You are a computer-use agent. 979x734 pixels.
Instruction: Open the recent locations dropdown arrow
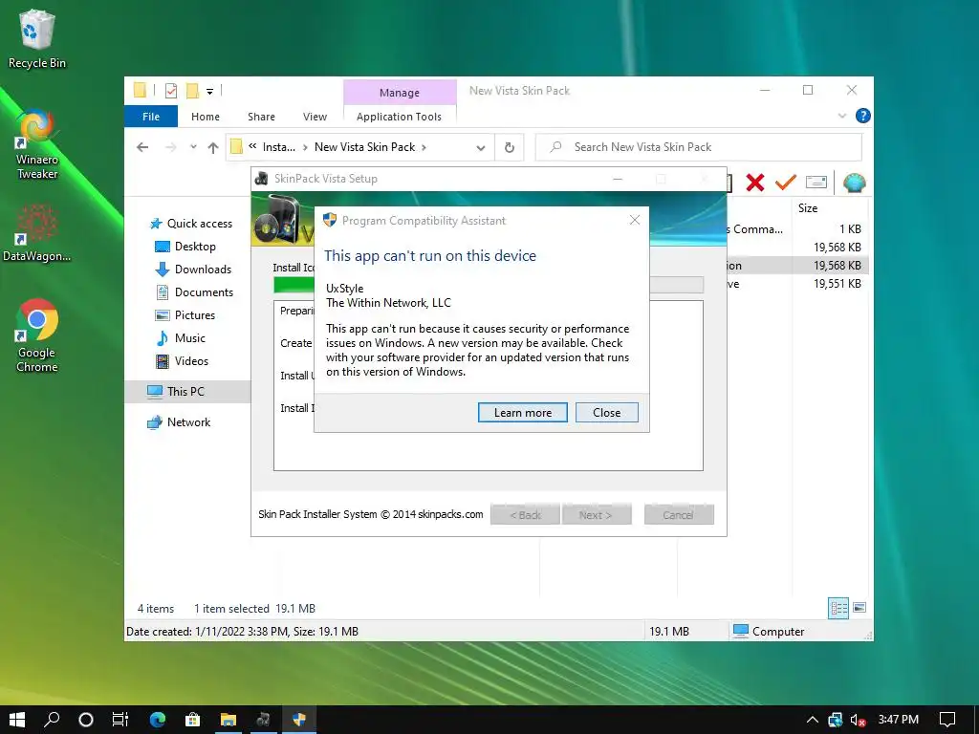point(193,147)
